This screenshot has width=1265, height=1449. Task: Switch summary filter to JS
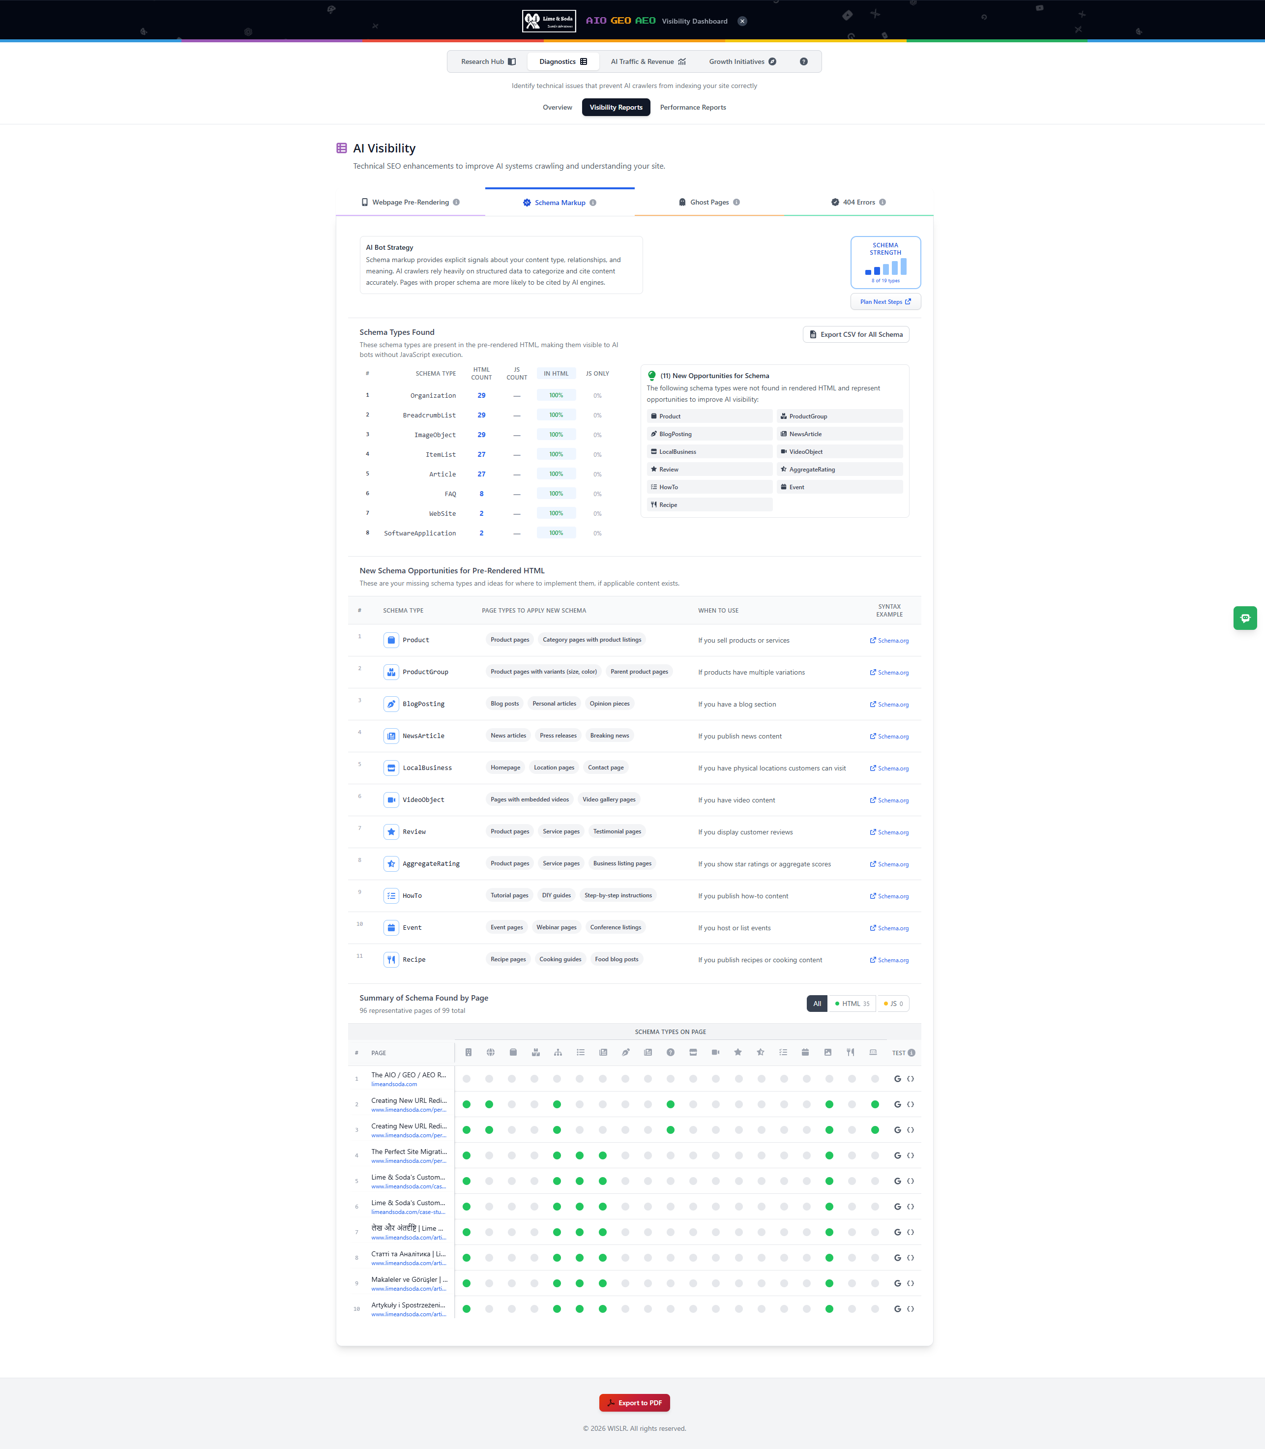[x=892, y=1003]
